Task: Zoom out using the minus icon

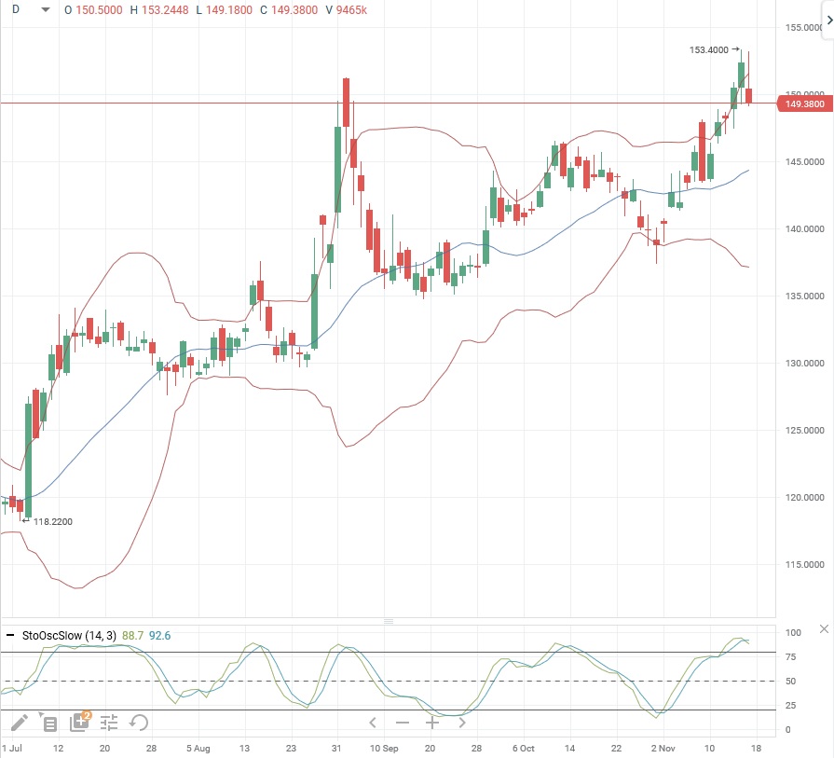Action: pyautogui.click(x=403, y=723)
